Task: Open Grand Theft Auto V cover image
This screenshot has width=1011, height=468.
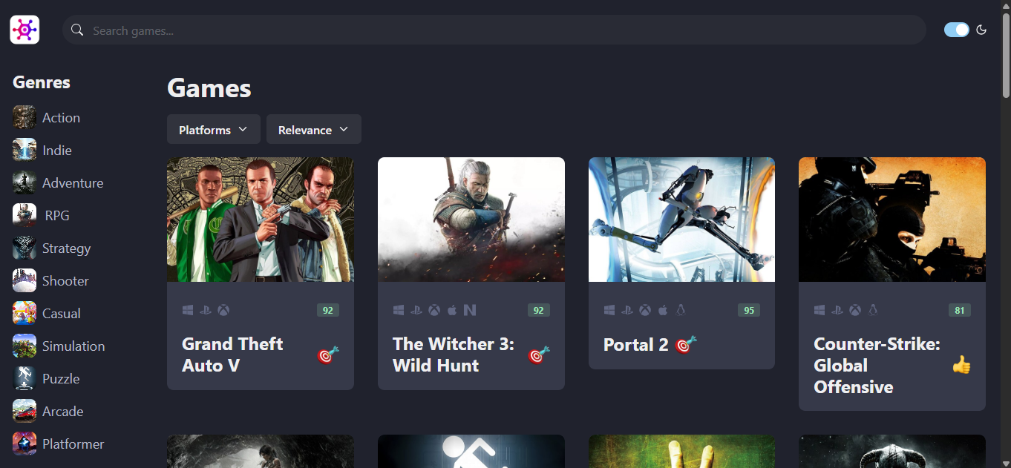Action: (261, 220)
